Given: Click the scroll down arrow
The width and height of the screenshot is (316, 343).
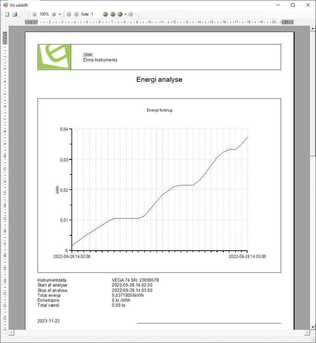Looking at the screenshot, I should point(313,327).
